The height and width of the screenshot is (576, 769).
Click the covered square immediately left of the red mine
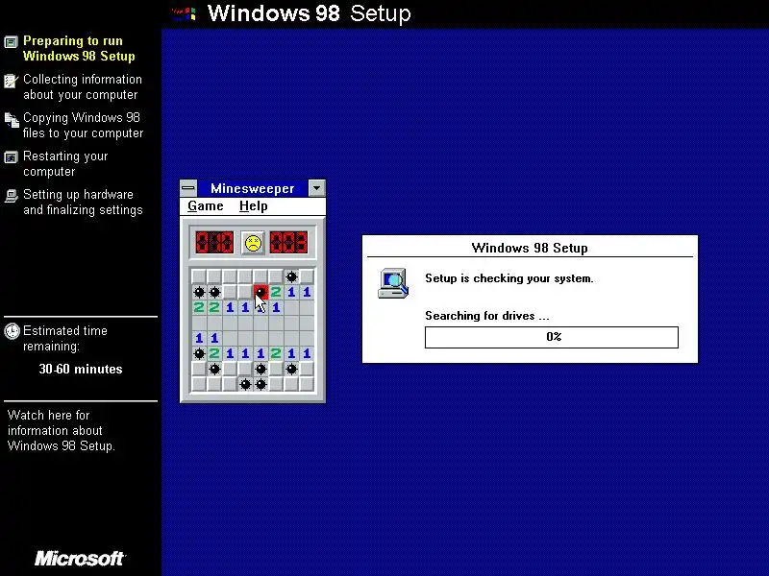tap(245, 293)
